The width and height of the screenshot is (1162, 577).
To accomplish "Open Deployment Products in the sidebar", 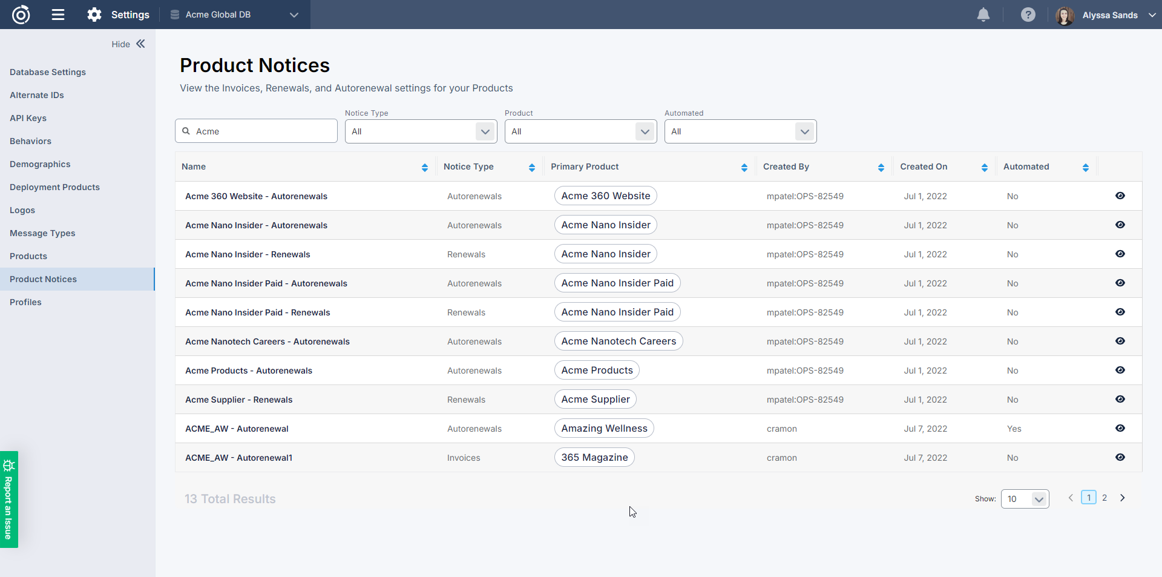I will (x=54, y=187).
